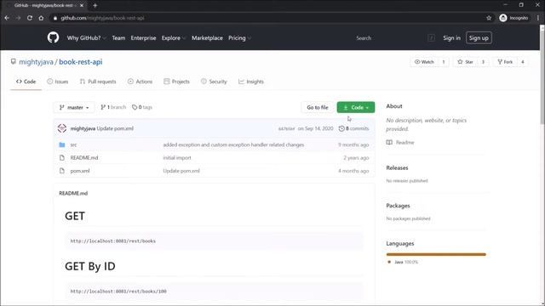This screenshot has height=306, width=545.
Task: Switch to the Insights tab
Action: pos(251,82)
